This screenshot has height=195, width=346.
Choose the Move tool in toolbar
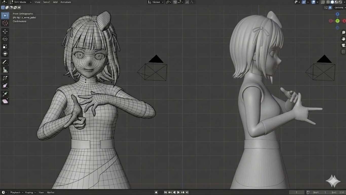(5, 31)
